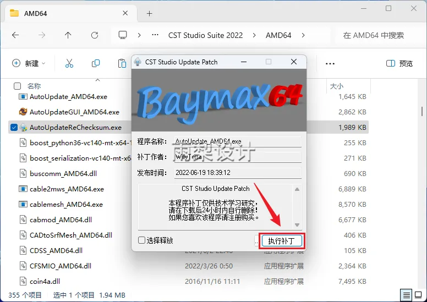Click the small ".." button beside 执行补丁
Image resolution: width=427 pixels, height=302 pixels.
tap(256, 241)
